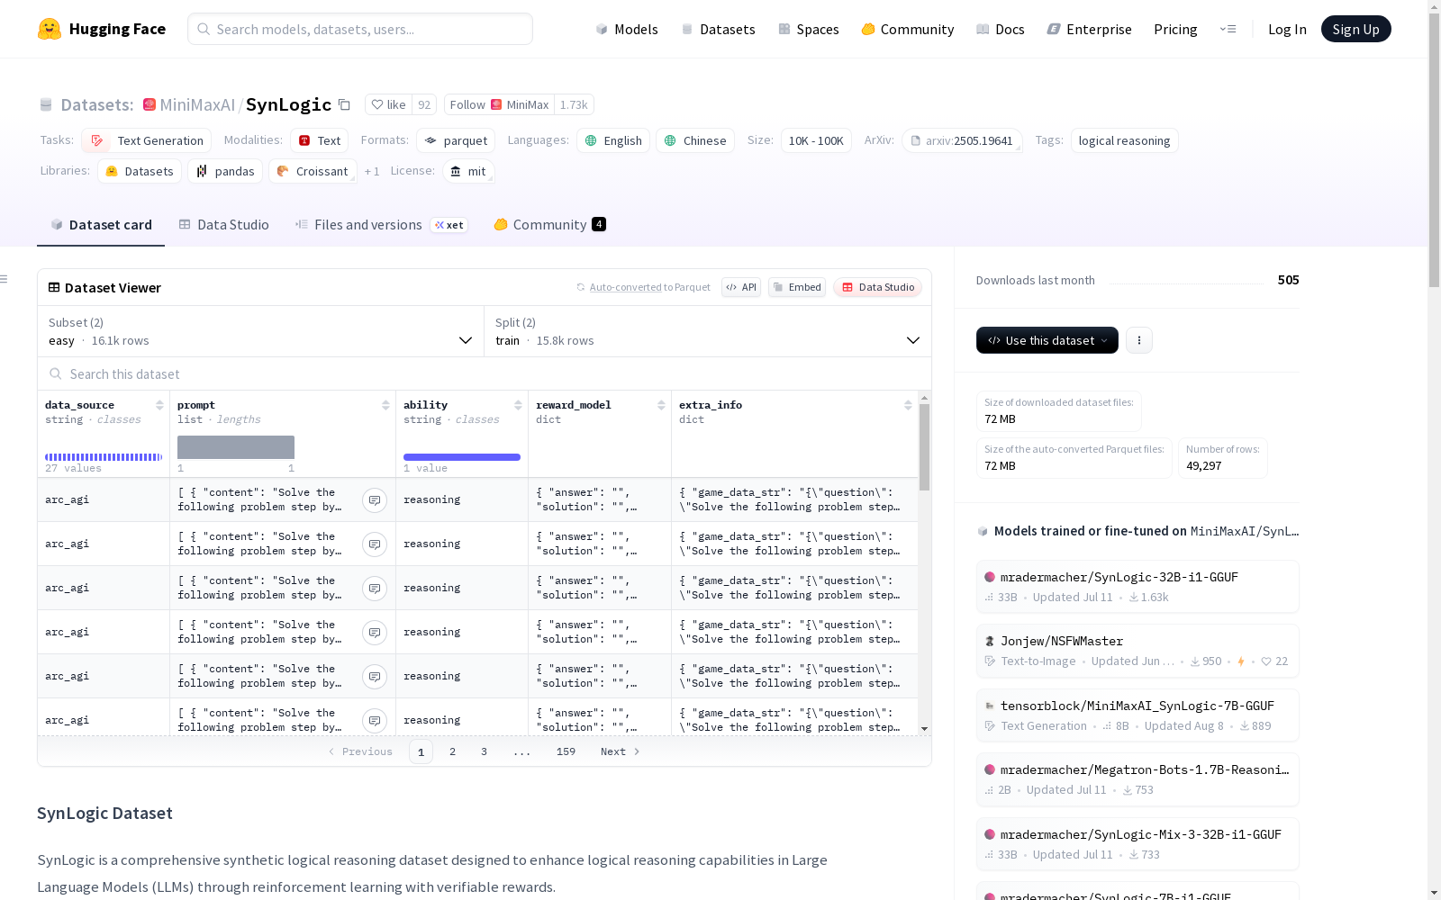1441x900 pixels.
Task: Open Spaces in top navigation
Action: pos(809,29)
